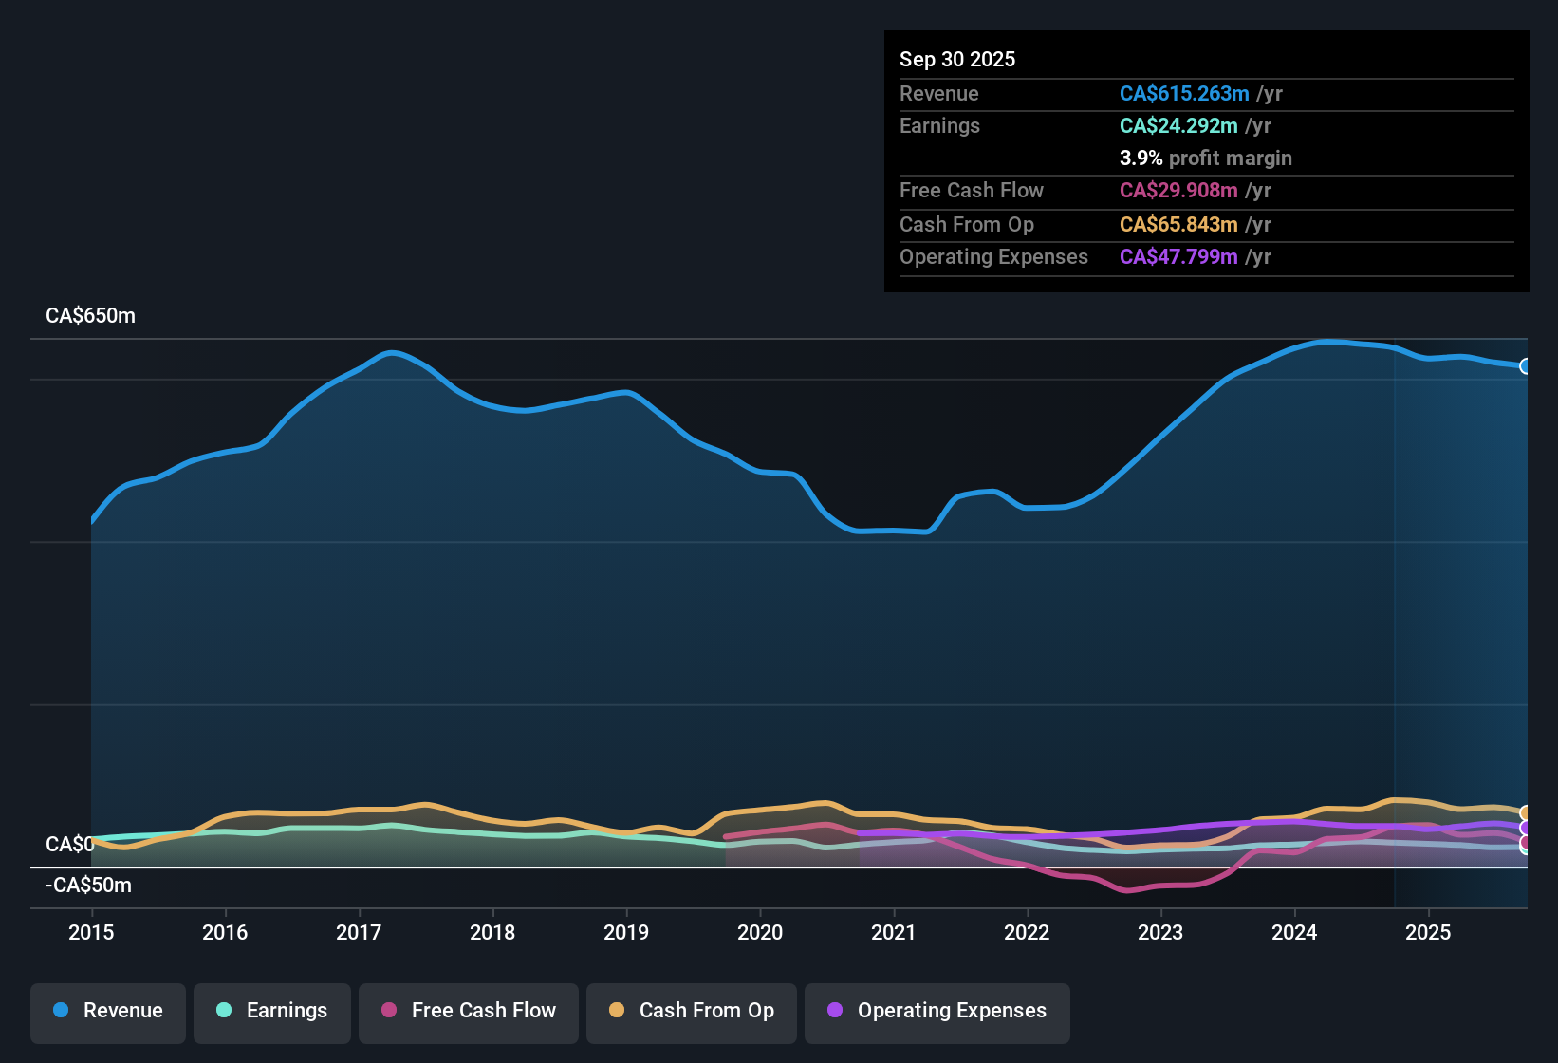Click the CA$29.908m Free Cash Flow value
Viewport: 1558px width, 1063px height.
pyautogui.click(x=1178, y=191)
